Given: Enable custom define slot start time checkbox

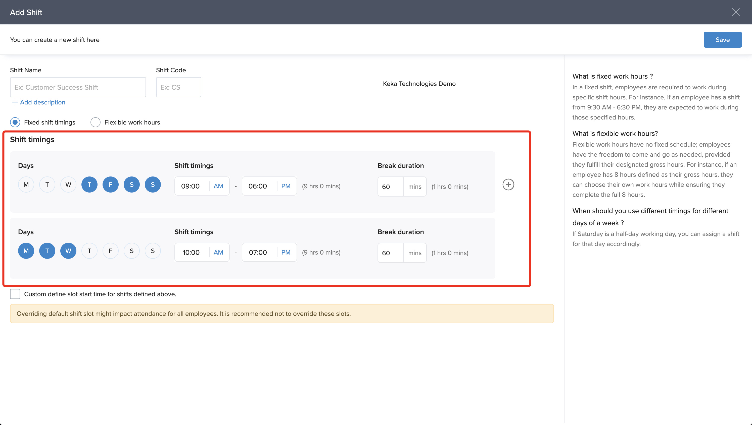Looking at the screenshot, I should point(15,294).
